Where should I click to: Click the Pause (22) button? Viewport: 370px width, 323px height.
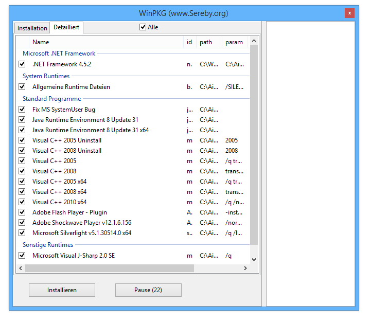tap(148, 290)
